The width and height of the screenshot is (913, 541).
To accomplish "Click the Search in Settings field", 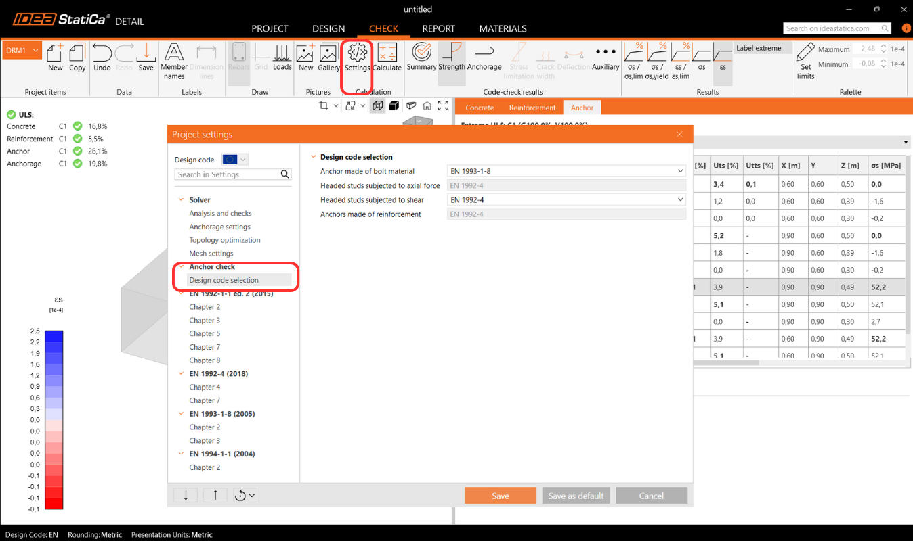I will click(228, 174).
